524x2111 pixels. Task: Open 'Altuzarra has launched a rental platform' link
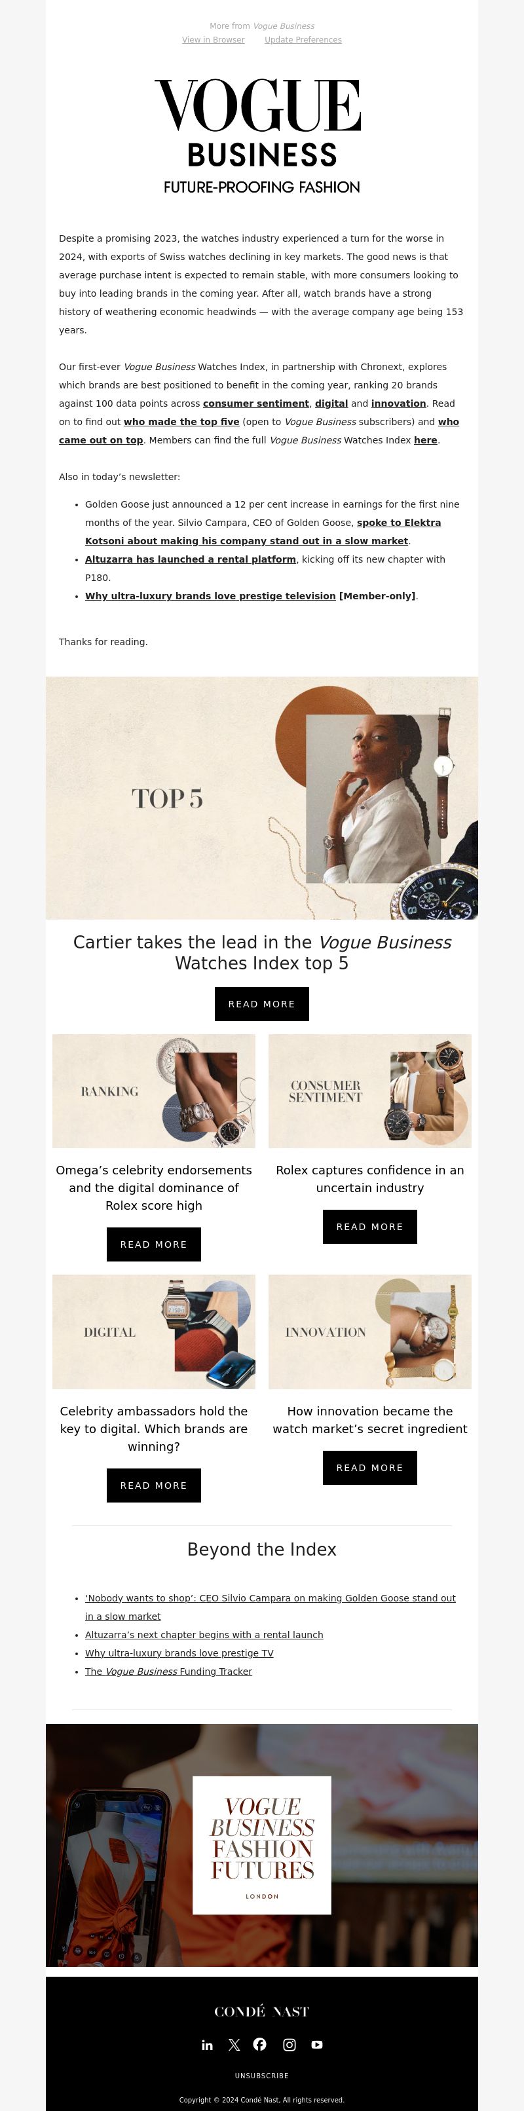coord(190,559)
